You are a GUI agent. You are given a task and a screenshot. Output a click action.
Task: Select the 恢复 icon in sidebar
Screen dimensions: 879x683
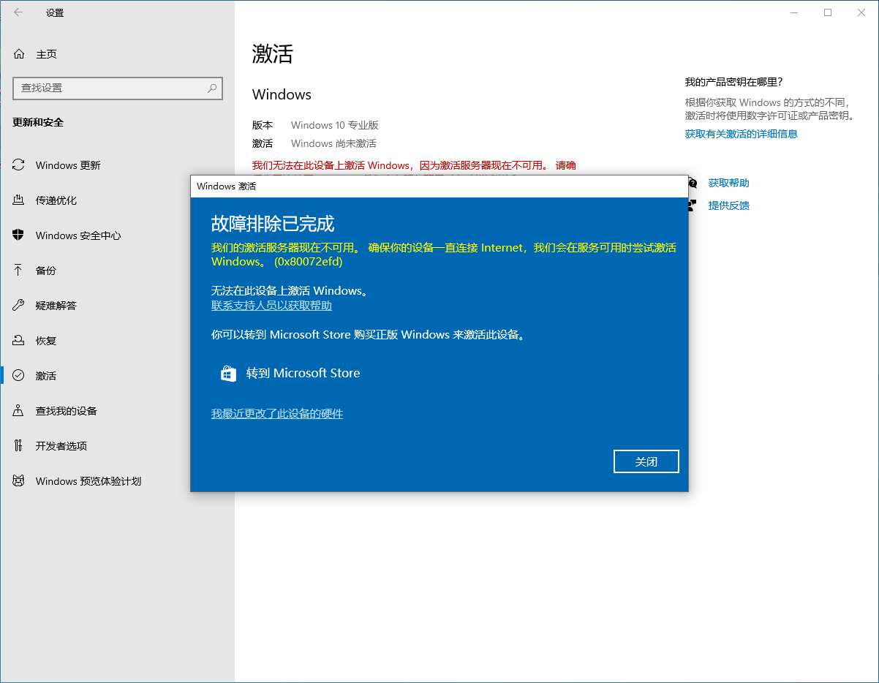(19, 341)
